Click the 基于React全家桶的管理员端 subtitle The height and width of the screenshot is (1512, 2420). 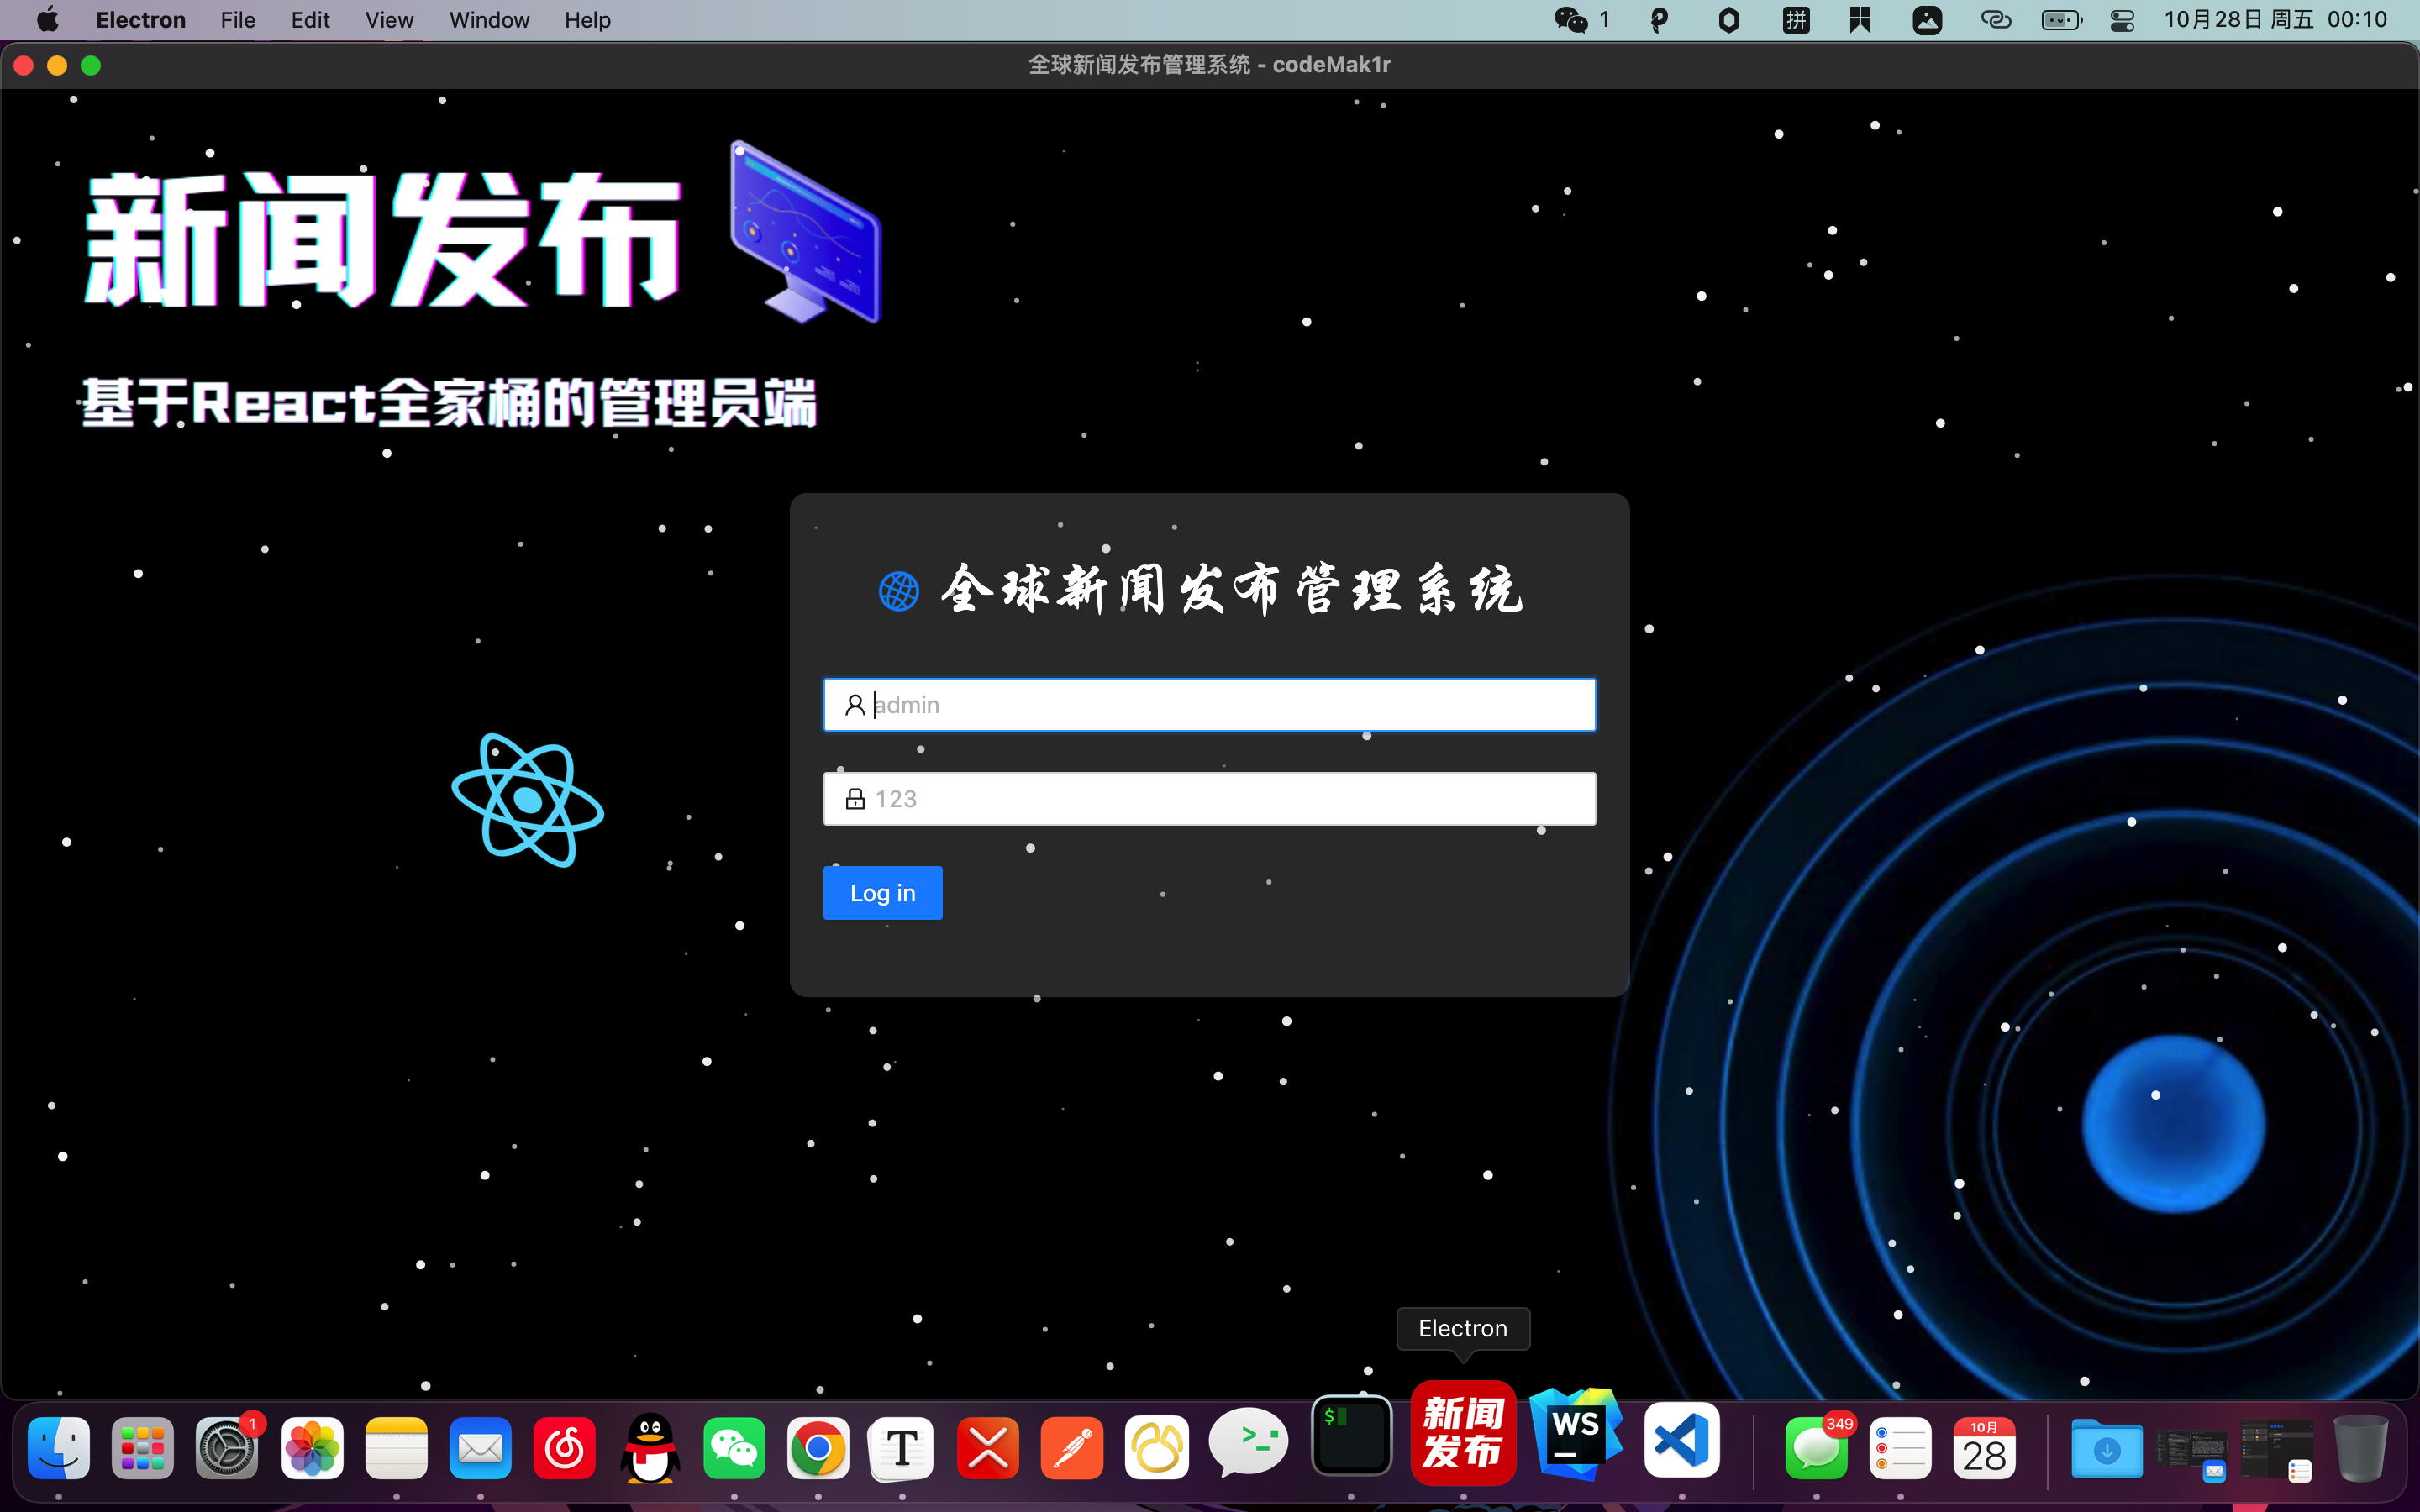coord(449,403)
